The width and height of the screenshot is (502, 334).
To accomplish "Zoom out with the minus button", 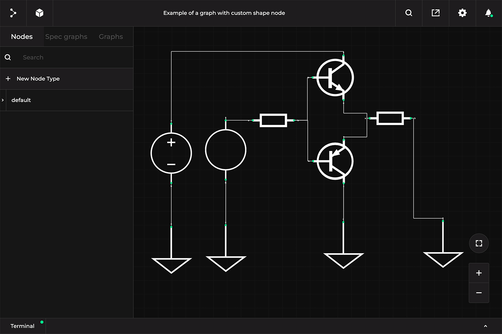I will 479,293.
